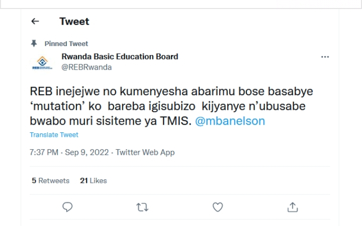This screenshot has height=241, width=362.
Task: Click the pin icon above the tweet
Action: coord(34,44)
